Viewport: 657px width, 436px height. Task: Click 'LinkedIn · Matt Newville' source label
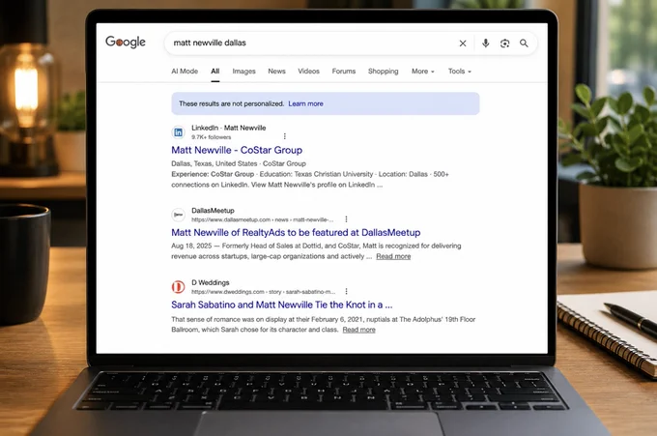[228, 128]
